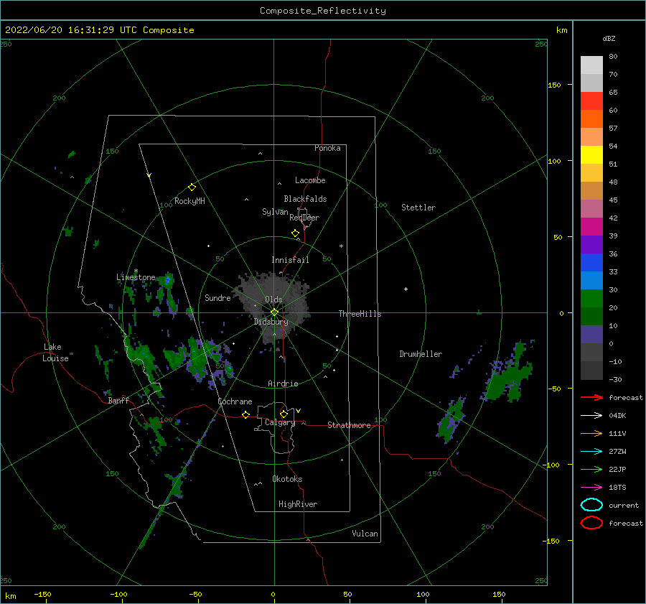The width and height of the screenshot is (646, 604).
Task: Click the 51 dBZ yellow color swatch
Action: click(591, 155)
